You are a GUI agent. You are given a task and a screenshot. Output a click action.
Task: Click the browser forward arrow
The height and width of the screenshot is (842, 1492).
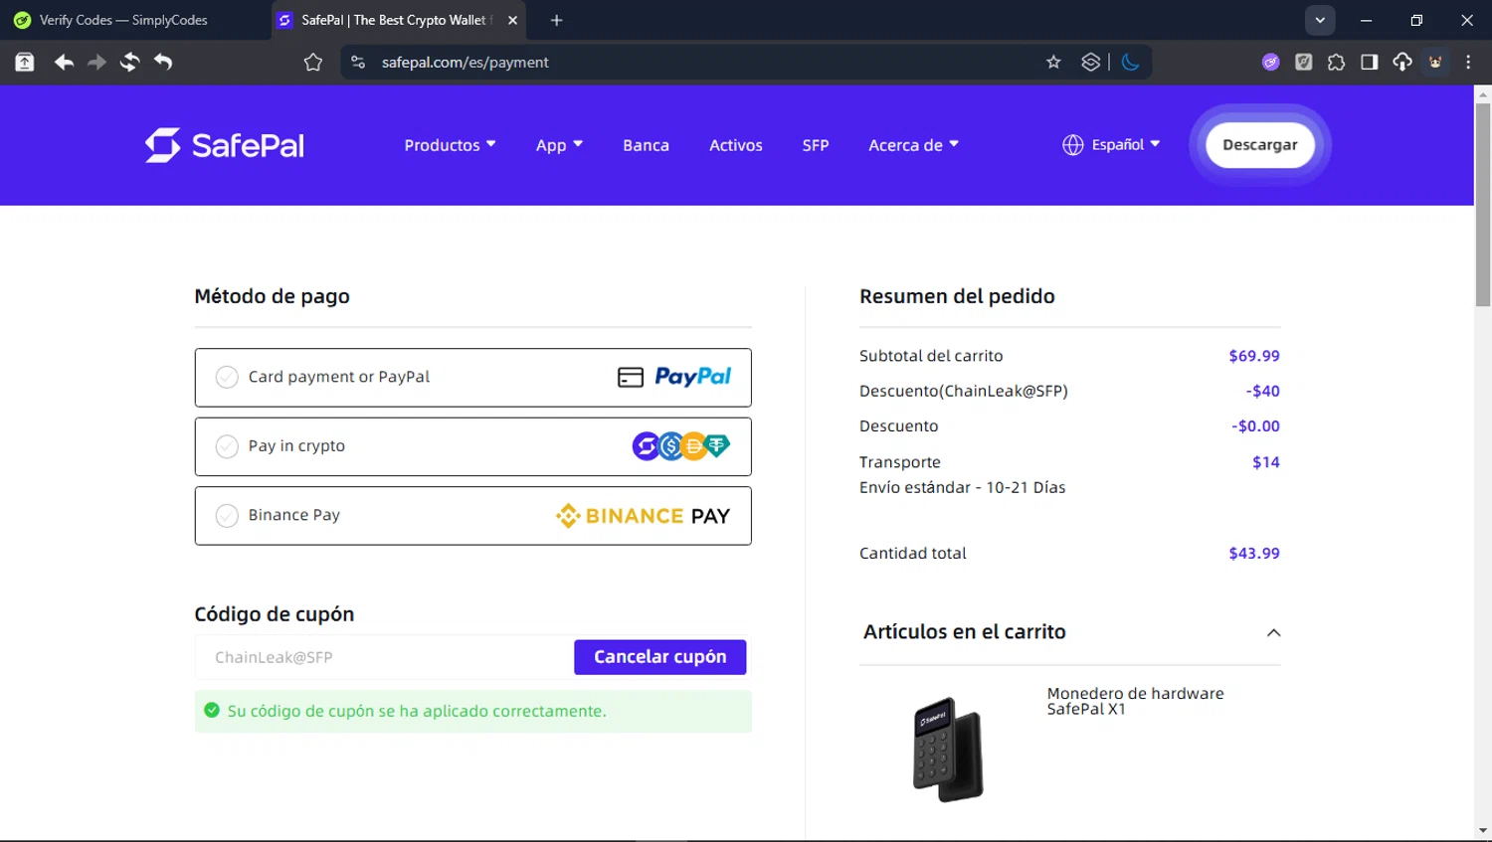[x=96, y=62]
